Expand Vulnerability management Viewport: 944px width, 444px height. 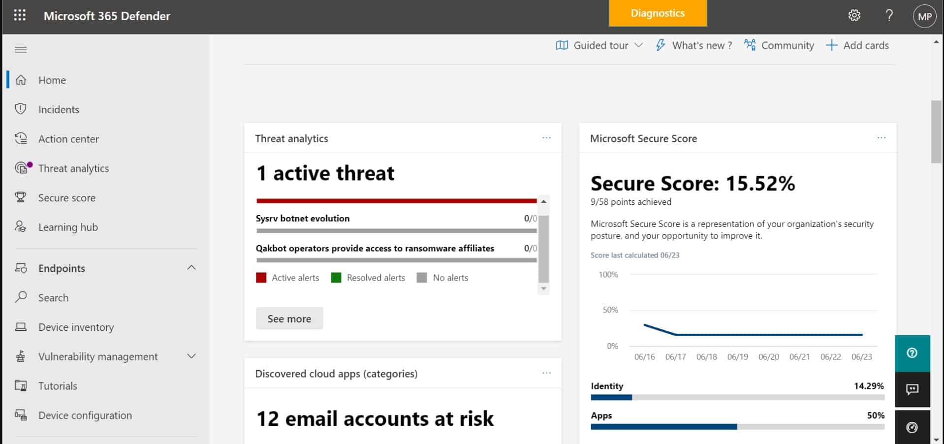click(x=191, y=356)
